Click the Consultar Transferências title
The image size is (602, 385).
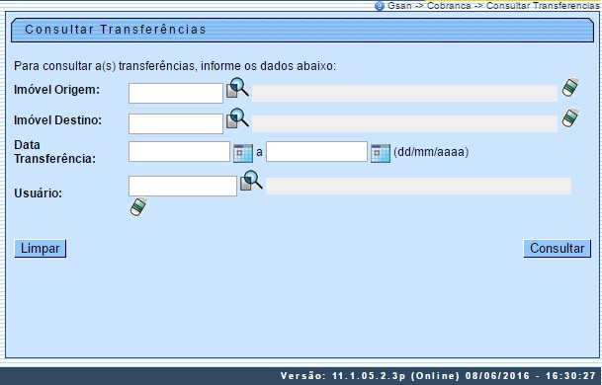click(x=116, y=30)
